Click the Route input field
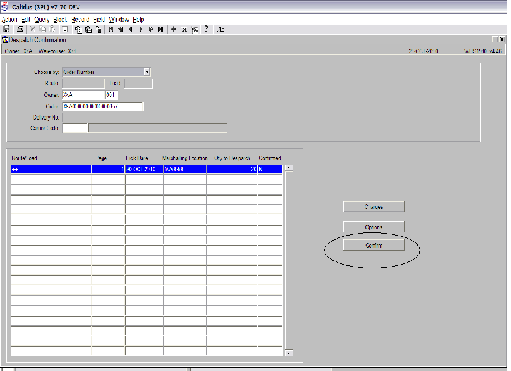This screenshot has width=511, height=371. pos(84,84)
